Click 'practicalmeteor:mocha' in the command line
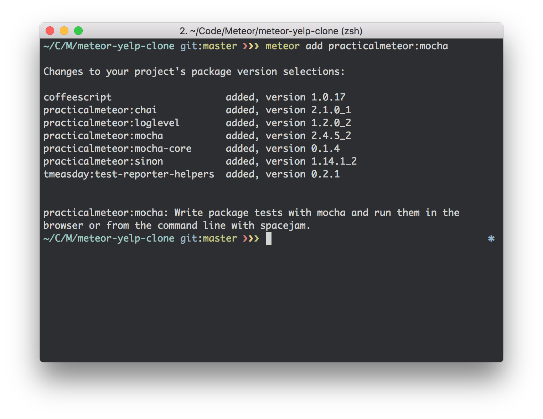The width and height of the screenshot is (543, 419). pos(388,46)
